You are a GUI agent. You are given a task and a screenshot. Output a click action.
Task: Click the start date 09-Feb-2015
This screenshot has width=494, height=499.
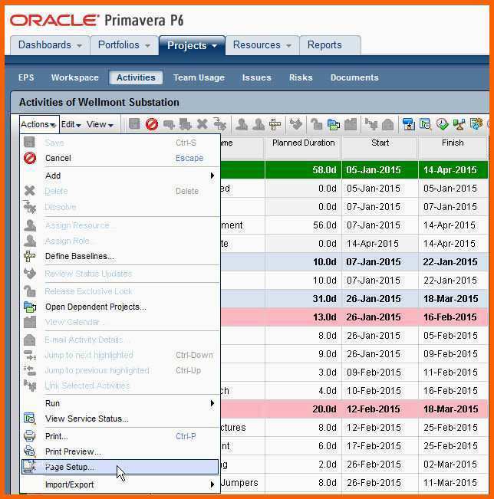click(380, 373)
